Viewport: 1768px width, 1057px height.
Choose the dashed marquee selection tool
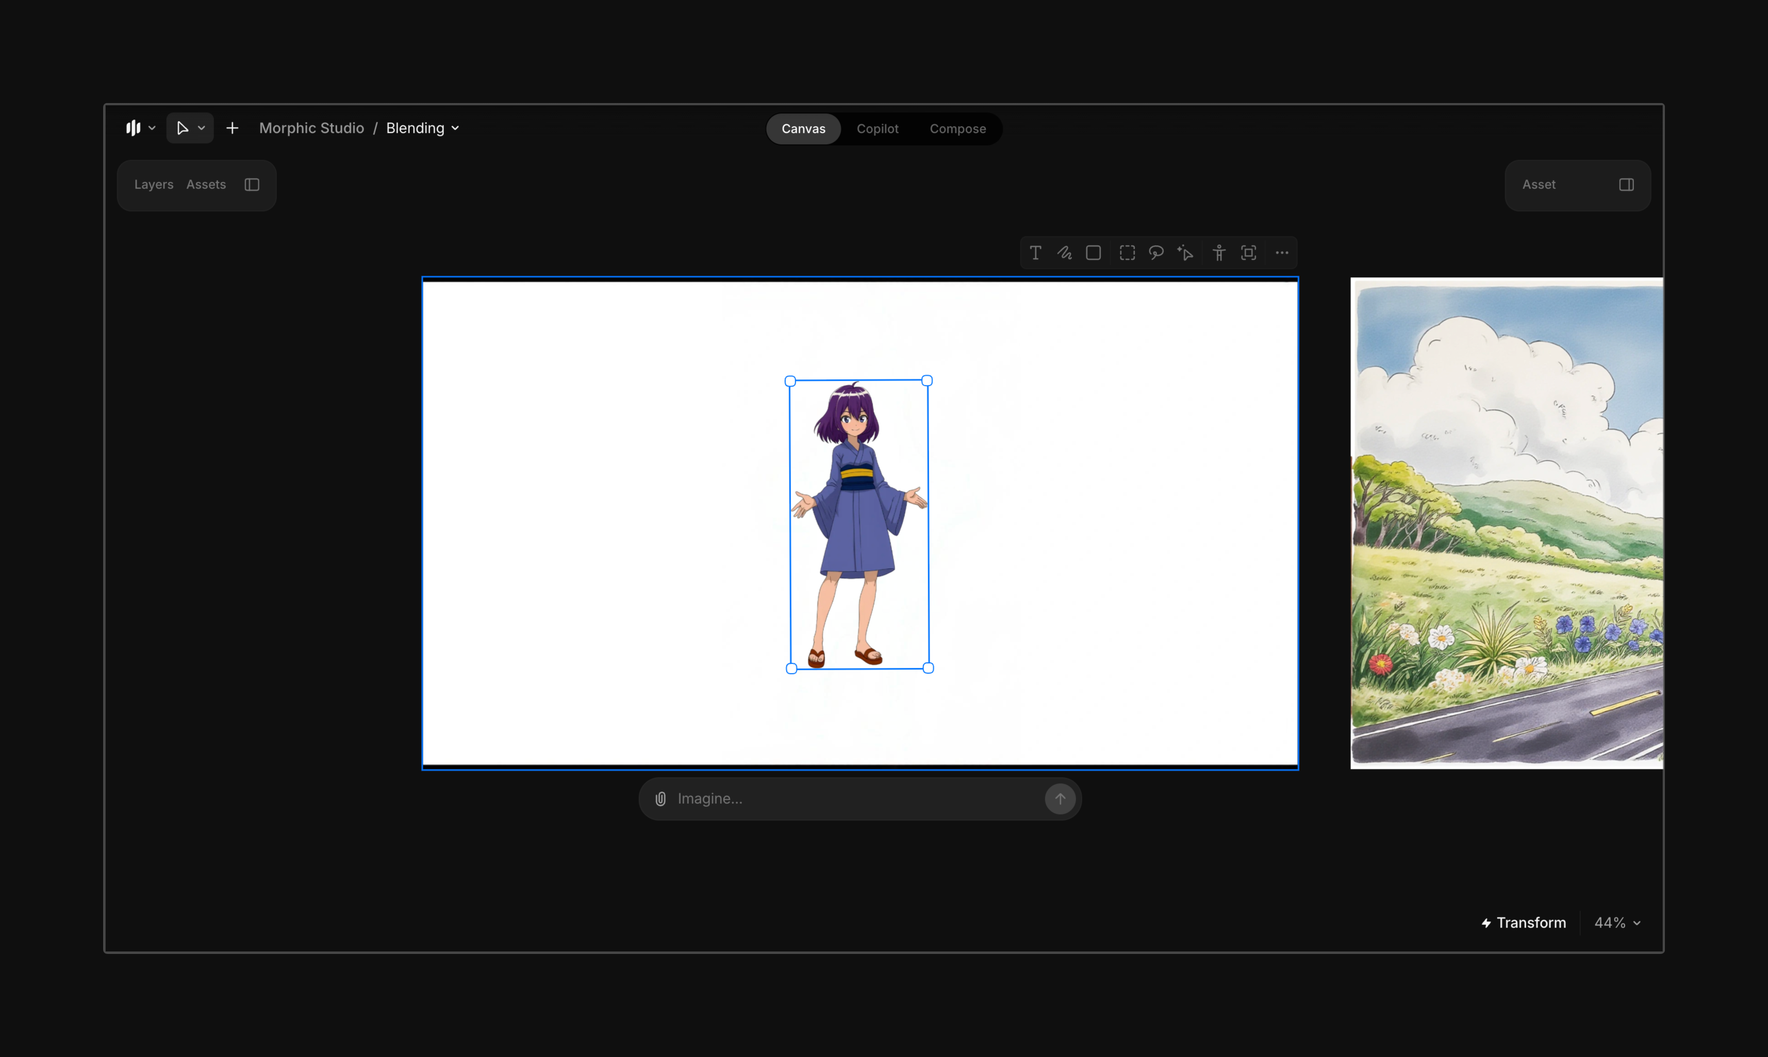click(1127, 253)
